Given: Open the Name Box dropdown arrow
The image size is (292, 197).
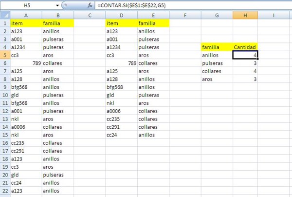Looking at the screenshot, I should coord(57,5).
